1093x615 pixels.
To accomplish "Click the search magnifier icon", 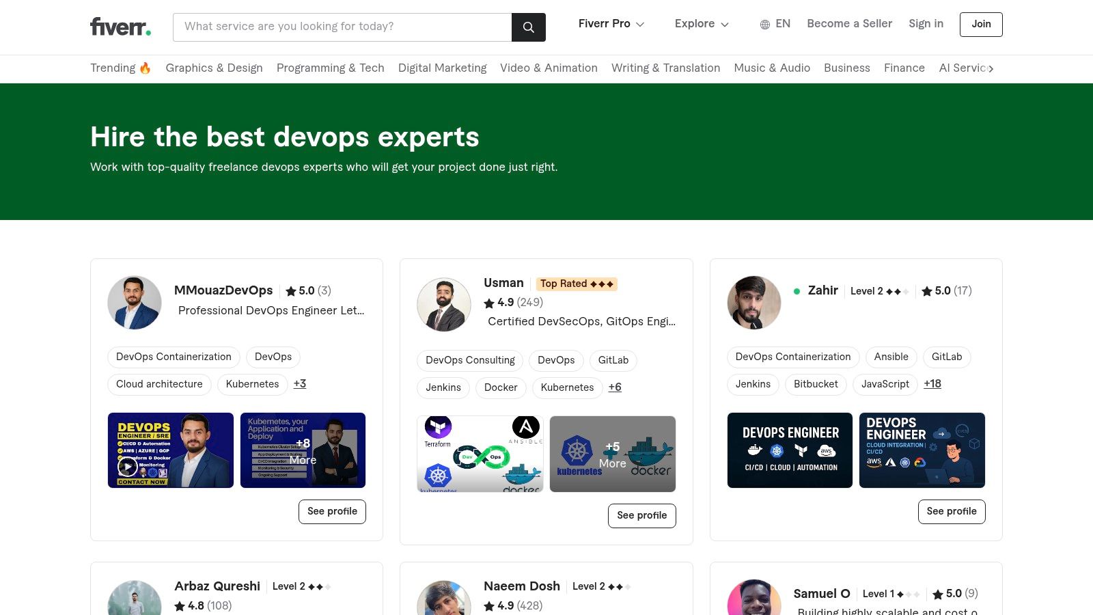I will [x=528, y=27].
